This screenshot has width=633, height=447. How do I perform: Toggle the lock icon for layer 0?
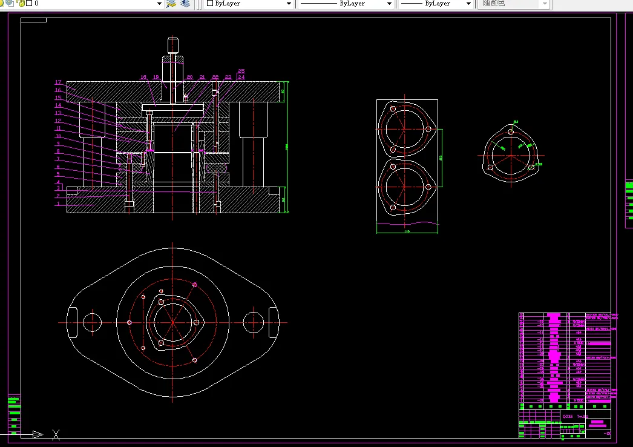click(21, 3)
